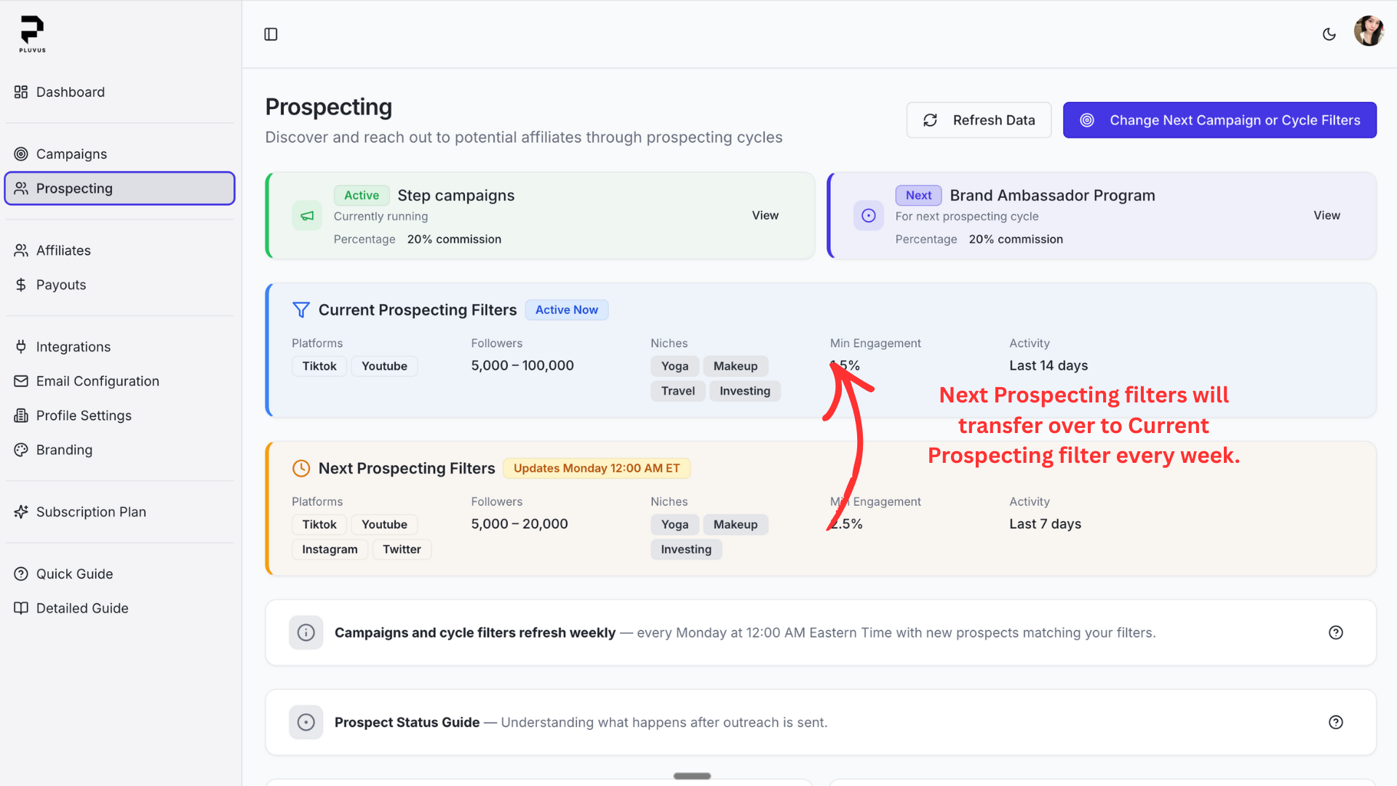Click the Active Now badge
Image resolution: width=1397 pixels, height=786 pixels.
point(567,310)
